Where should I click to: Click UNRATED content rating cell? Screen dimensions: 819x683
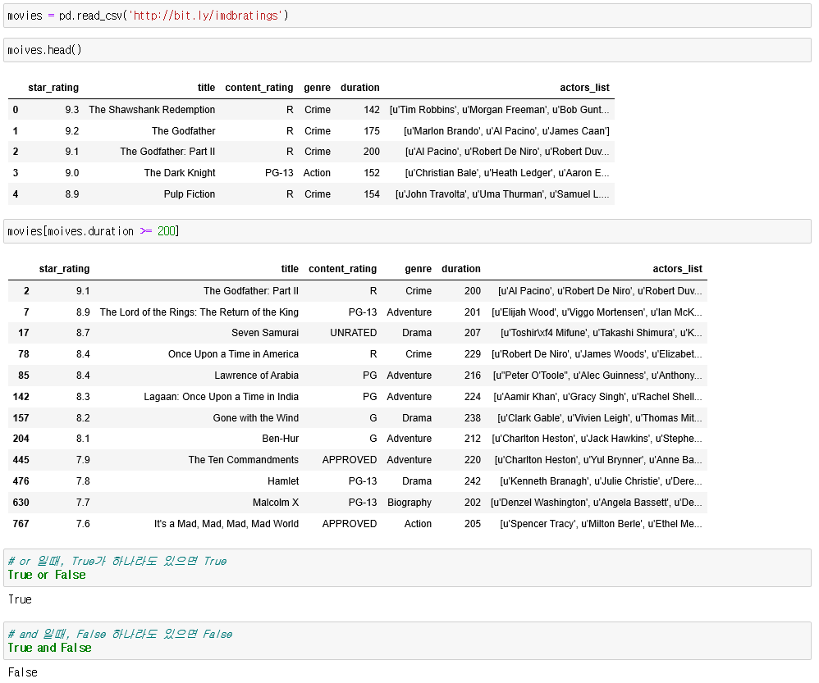[353, 333]
